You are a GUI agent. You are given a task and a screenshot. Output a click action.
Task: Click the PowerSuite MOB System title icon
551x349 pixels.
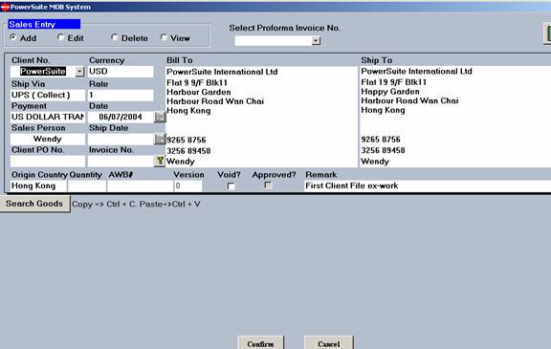[5, 7]
